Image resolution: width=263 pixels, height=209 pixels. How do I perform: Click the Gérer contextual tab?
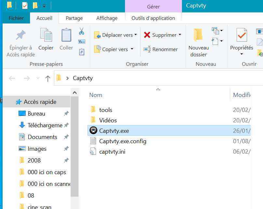coord(154,7)
